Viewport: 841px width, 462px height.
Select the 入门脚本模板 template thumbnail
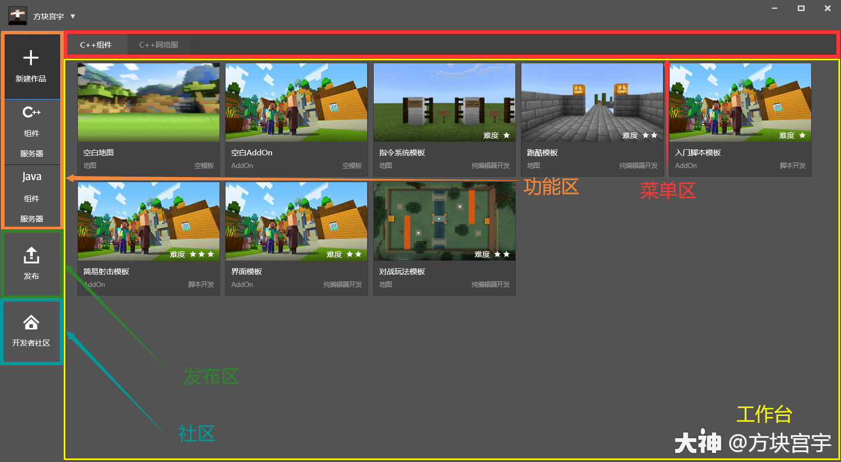coord(740,102)
